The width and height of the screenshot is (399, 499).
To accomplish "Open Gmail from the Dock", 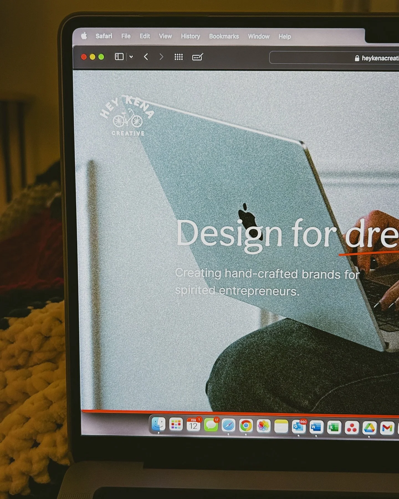I will (387, 428).
